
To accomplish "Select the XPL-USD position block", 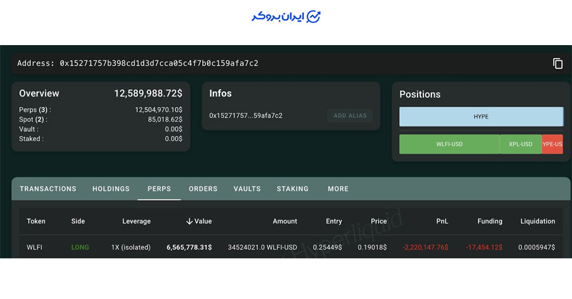I will [521, 144].
